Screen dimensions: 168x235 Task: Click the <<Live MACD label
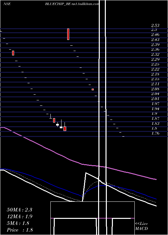[x=141, y=226]
